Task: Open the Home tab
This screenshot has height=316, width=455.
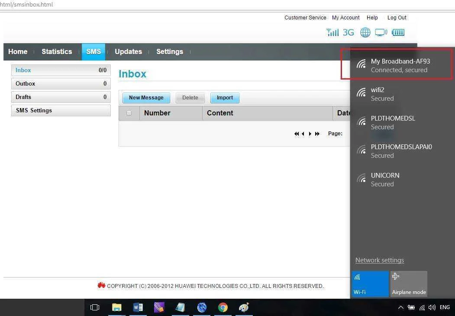Action: (18, 51)
